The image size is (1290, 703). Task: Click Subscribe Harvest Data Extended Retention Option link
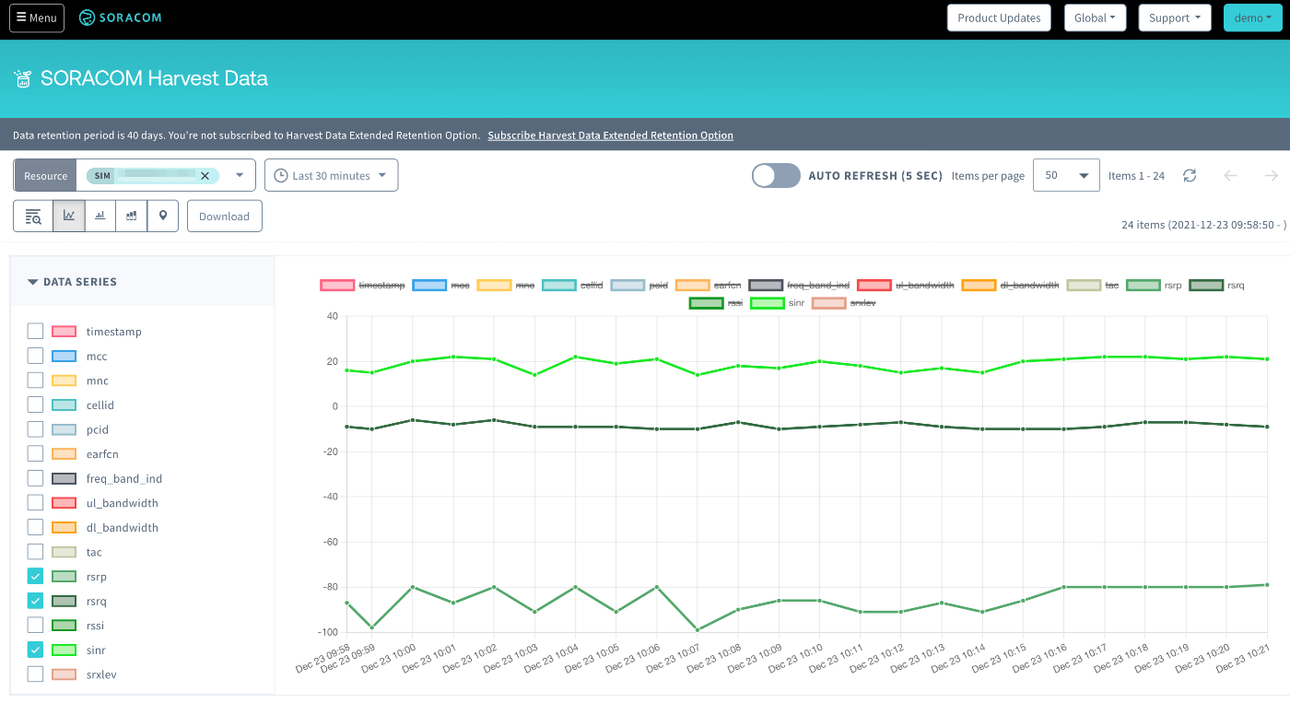[x=610, y=135]
